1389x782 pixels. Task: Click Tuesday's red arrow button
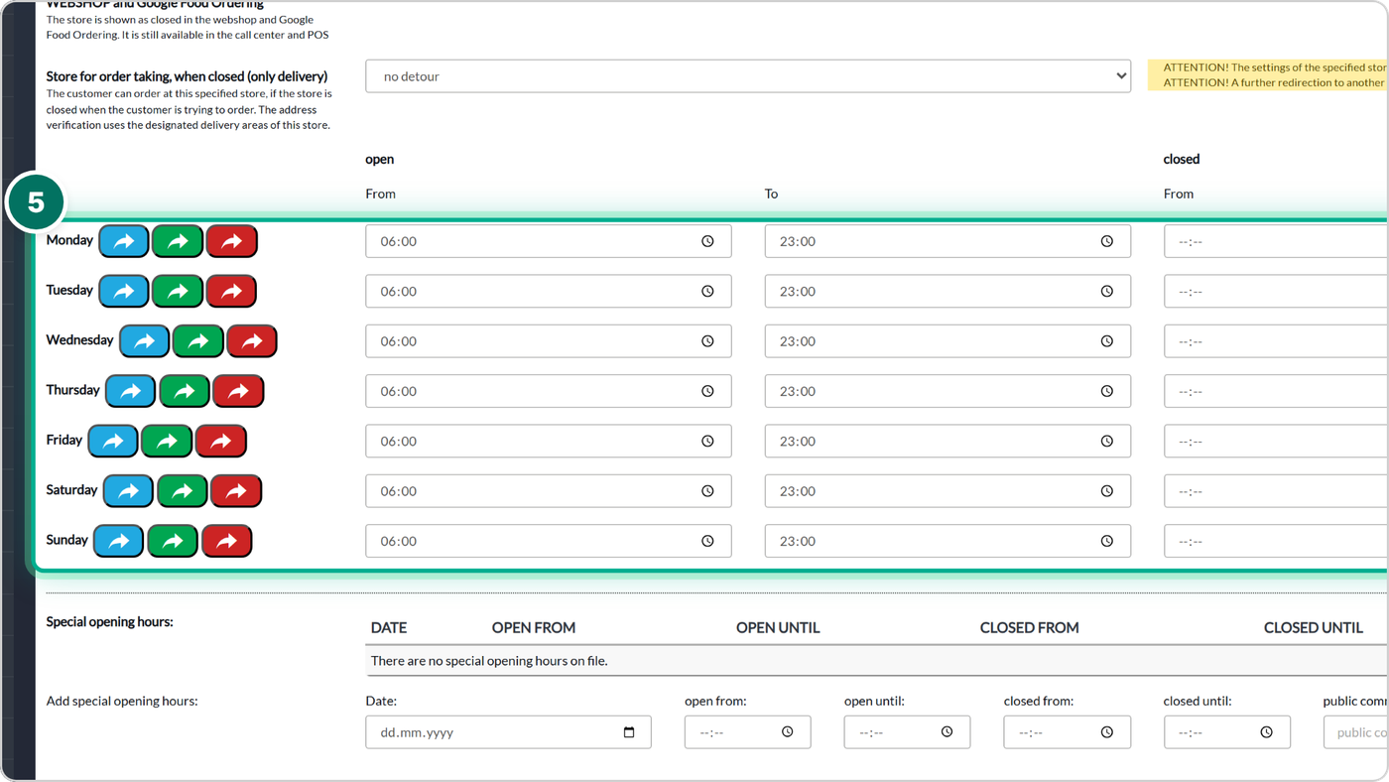pos(231,291)
